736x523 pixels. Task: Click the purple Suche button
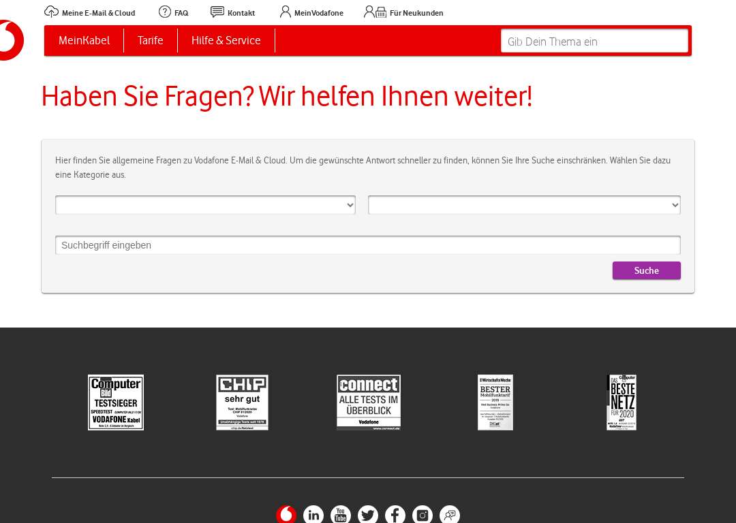(x=646, y=270)
